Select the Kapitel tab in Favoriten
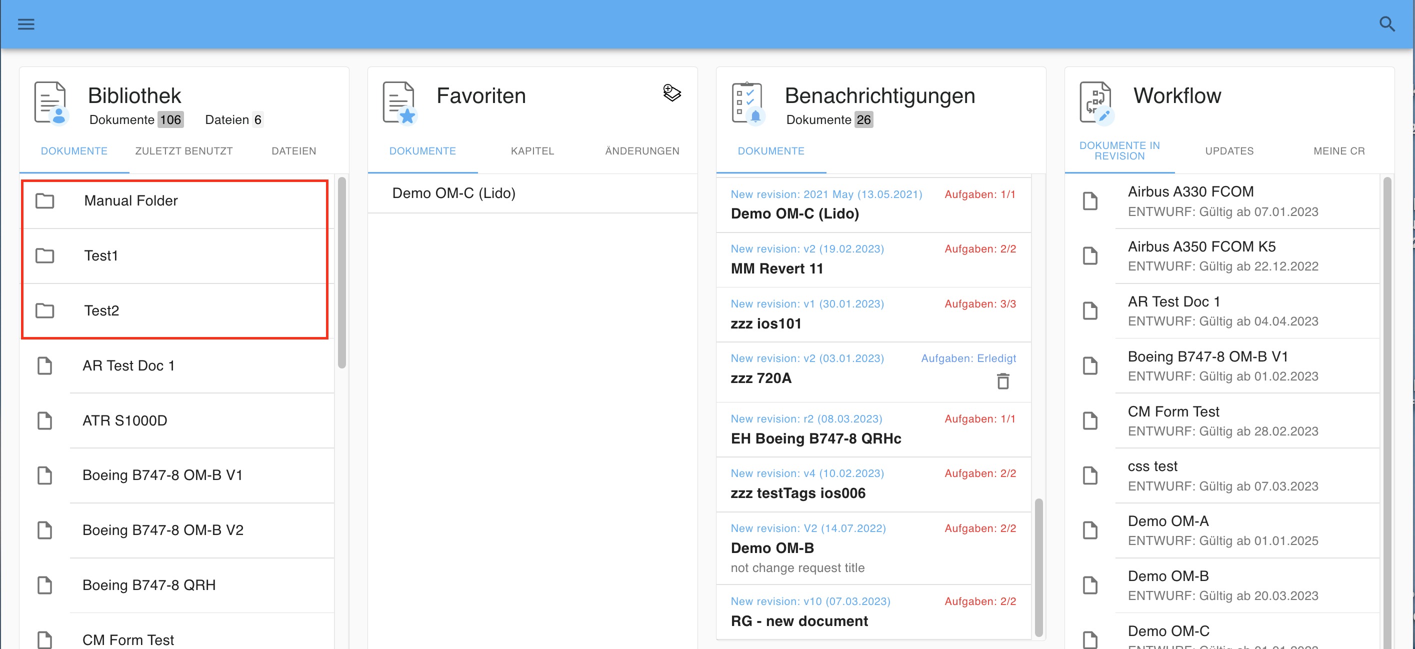 click(531, 151)
